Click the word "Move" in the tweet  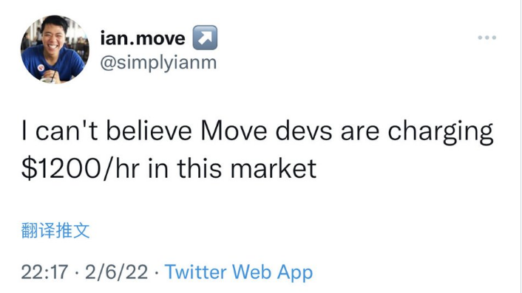coord(234,131)
